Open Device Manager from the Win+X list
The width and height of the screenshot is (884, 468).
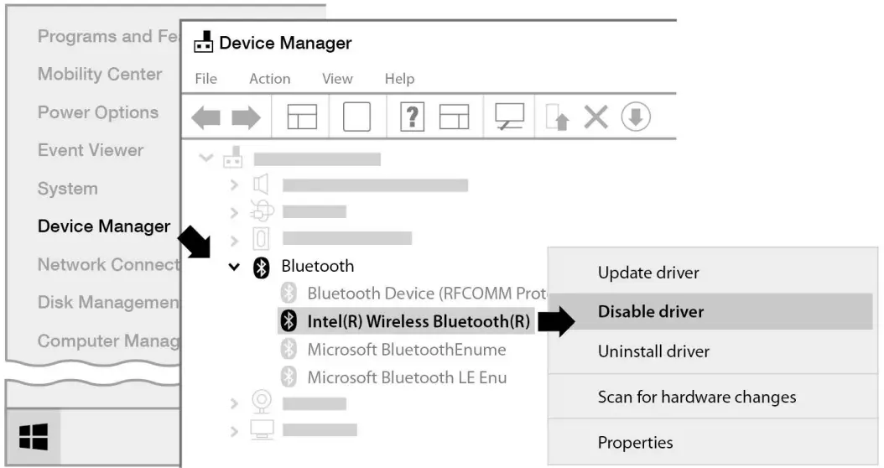[x=104, y=226]
